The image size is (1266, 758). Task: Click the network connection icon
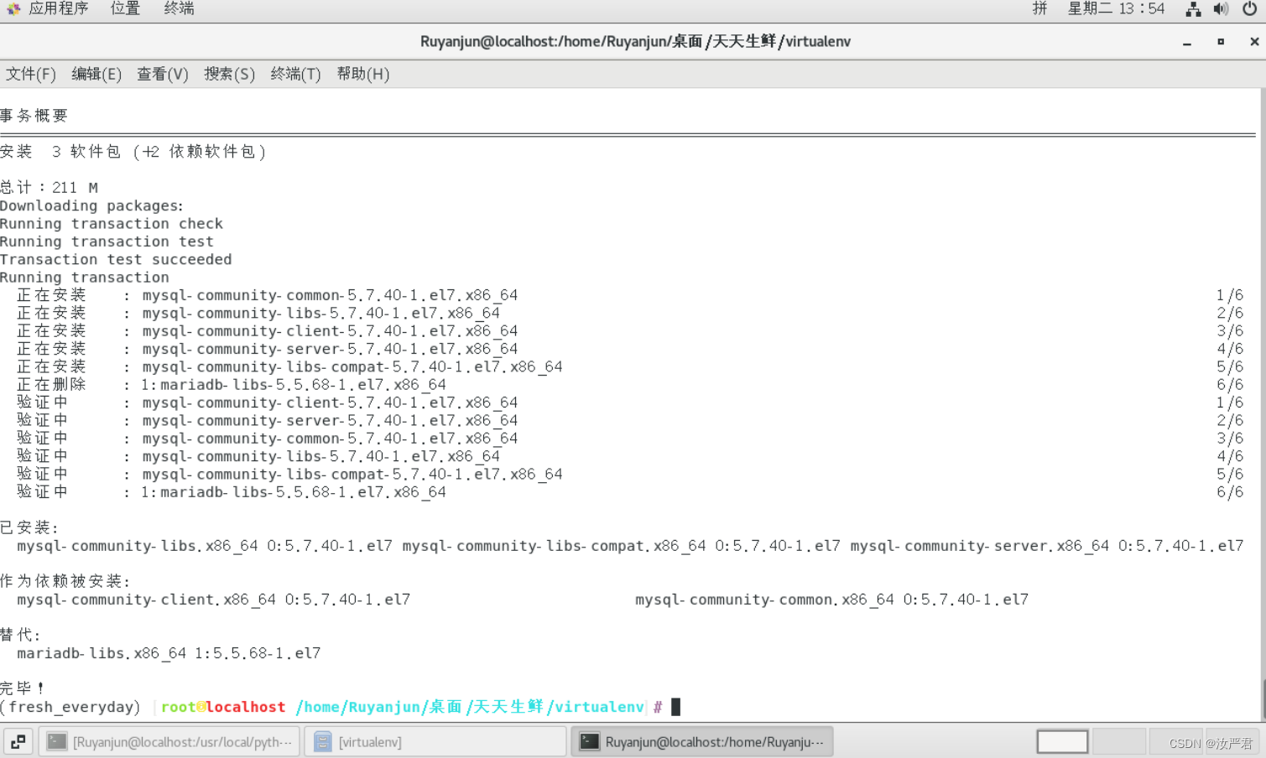[x=1193, y=9]
